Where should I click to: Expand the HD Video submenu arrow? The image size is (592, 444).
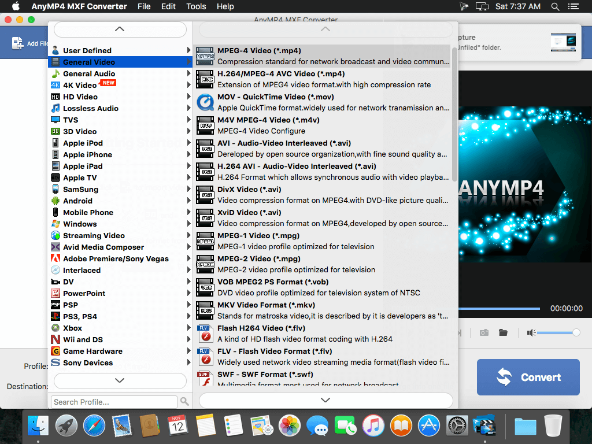(189, 97)
